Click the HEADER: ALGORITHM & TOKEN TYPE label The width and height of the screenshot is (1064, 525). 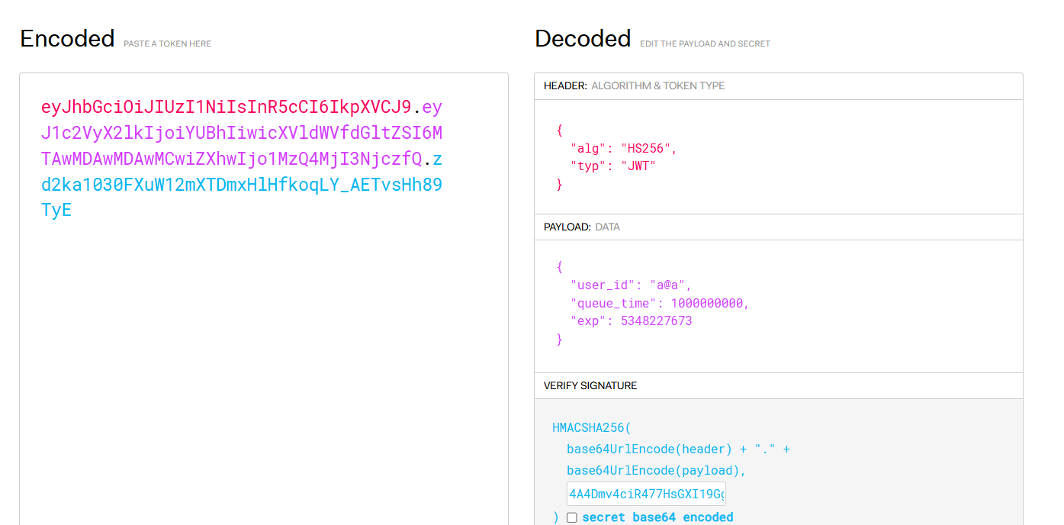click(634, 86)
